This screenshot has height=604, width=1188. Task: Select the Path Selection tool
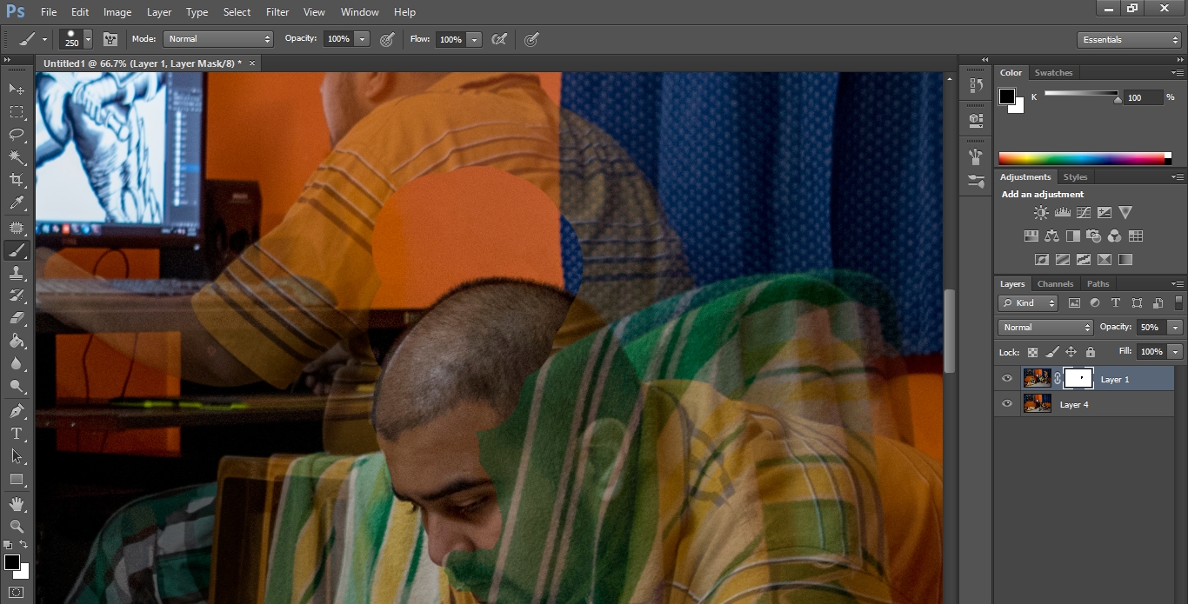17,455
